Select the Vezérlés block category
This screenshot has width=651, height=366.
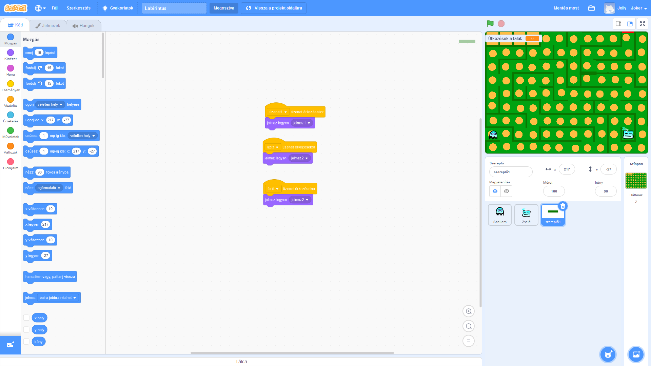[11, 100]
